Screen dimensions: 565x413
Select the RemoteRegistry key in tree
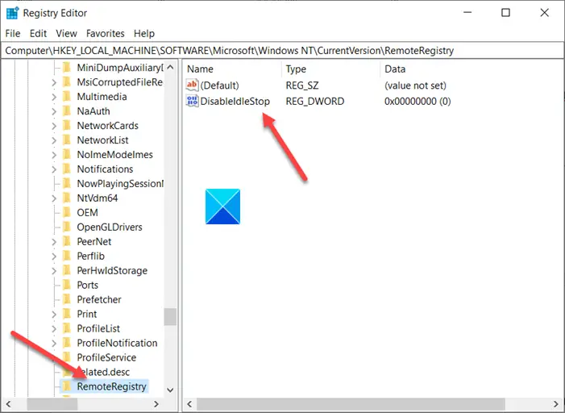click(x=111, y=386)
